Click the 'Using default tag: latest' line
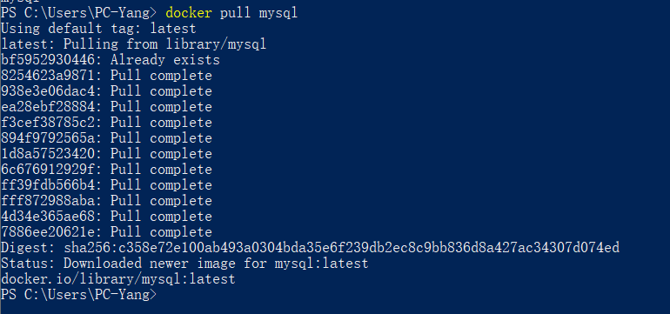Viewport: 670px width, 314px height. tap(98, 29)
